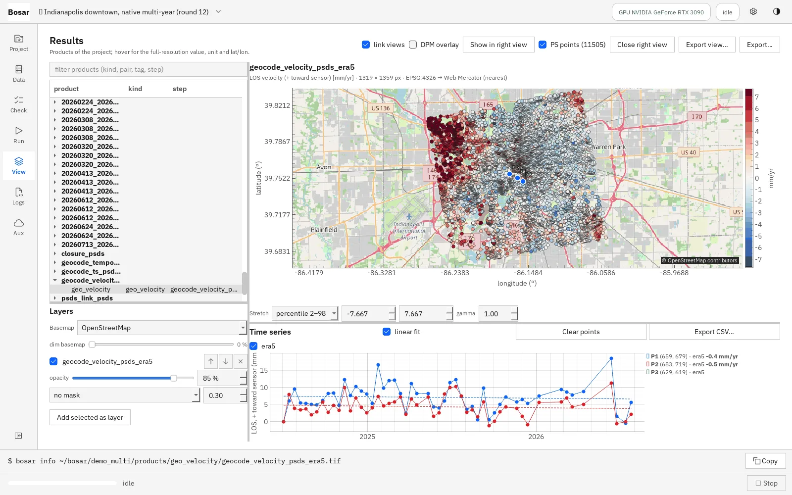Click Add selected as layer button
The image size is (792, 495).
pyautogui.click(x=90, y=417)
